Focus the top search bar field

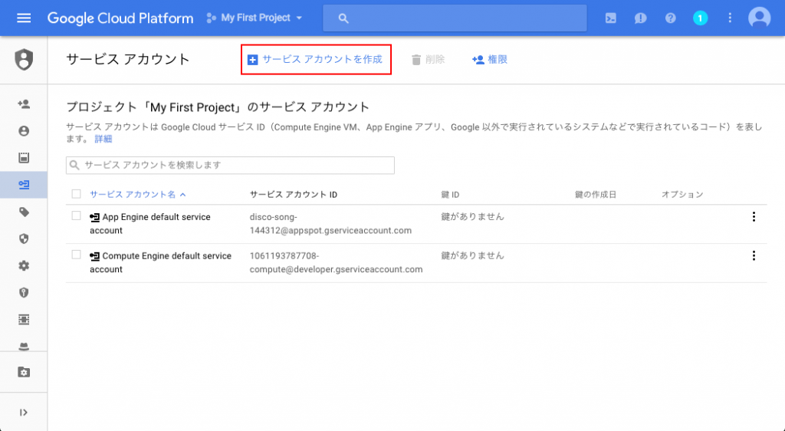point(455,18)
